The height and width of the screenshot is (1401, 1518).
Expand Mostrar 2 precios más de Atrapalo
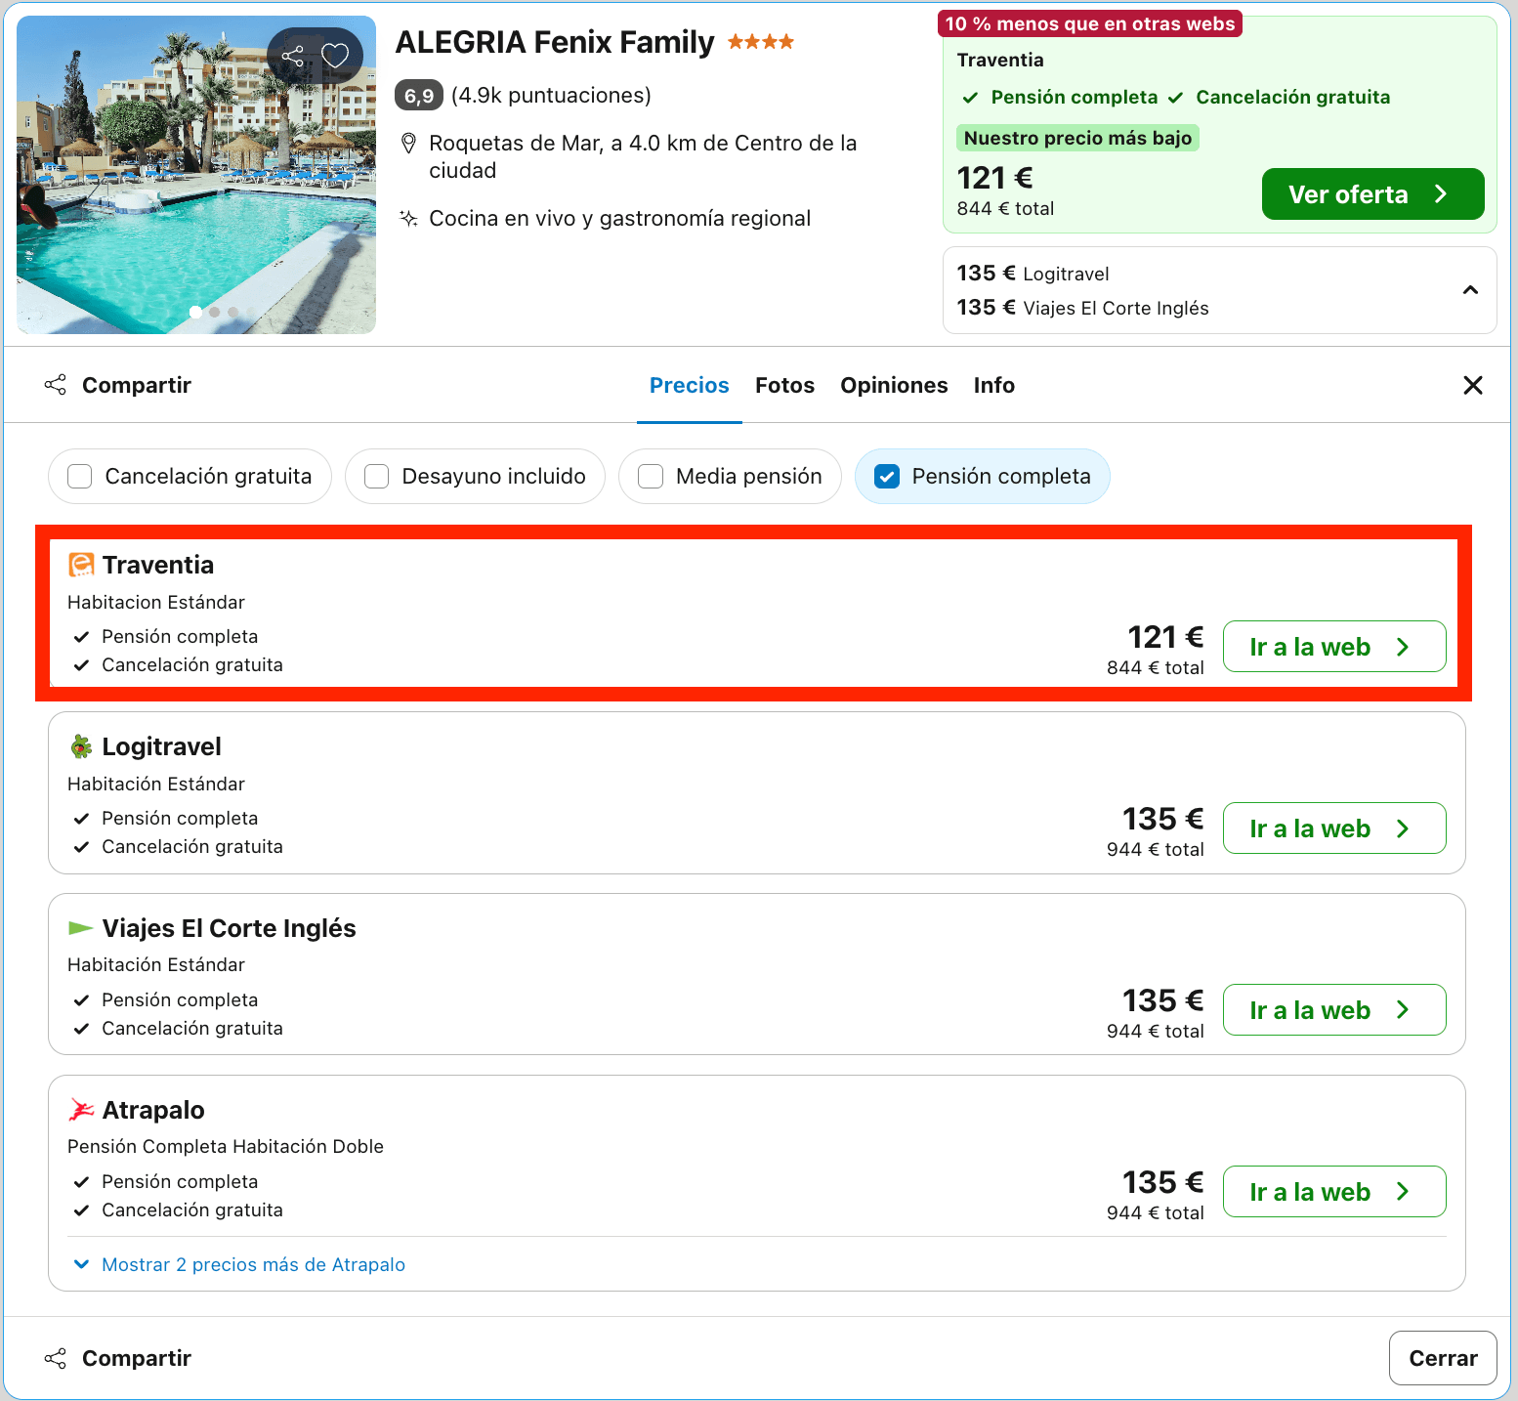coord(239,1264)
